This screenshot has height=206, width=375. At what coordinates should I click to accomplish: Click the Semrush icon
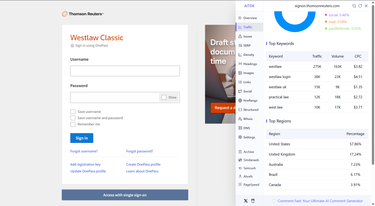pos(240,168)
